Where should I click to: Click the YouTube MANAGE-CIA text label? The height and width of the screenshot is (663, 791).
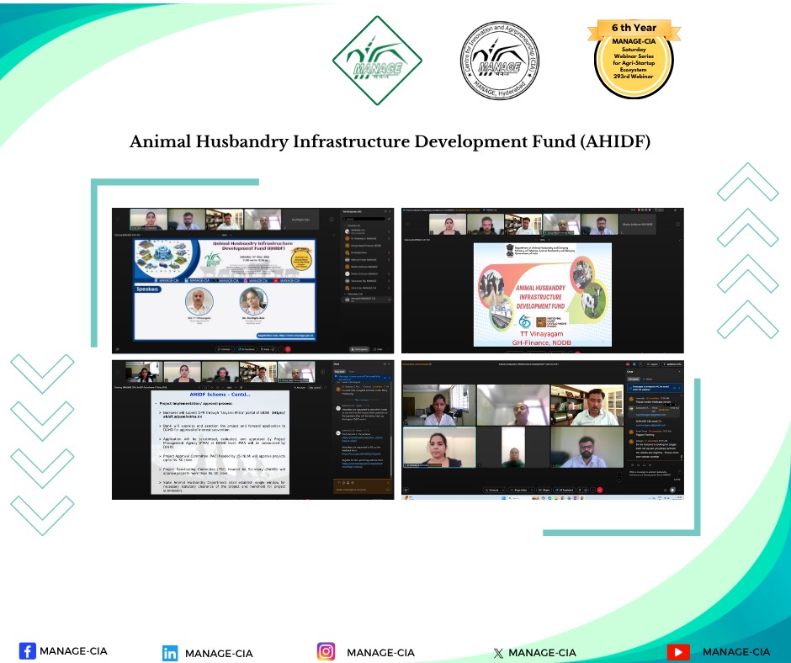click(x=736, y=652)
